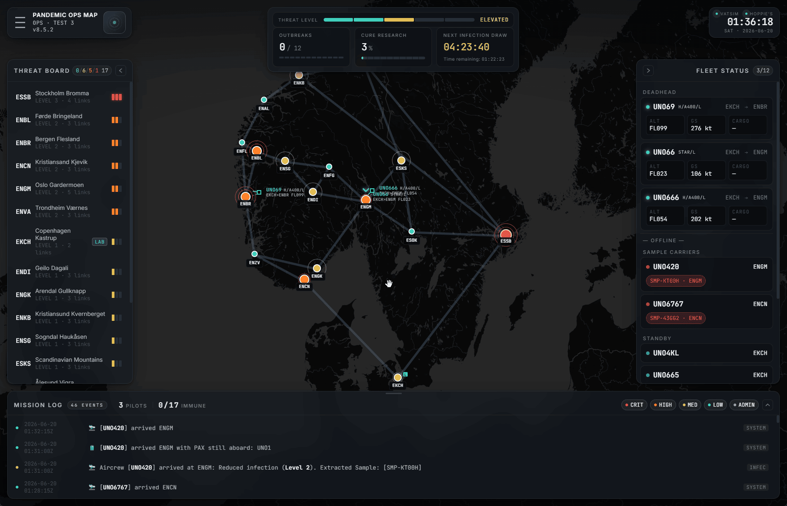Click sample link [SMP-KT00H] in mission log
This screenshot has height=506, width=787.
(x=402, y=467)
